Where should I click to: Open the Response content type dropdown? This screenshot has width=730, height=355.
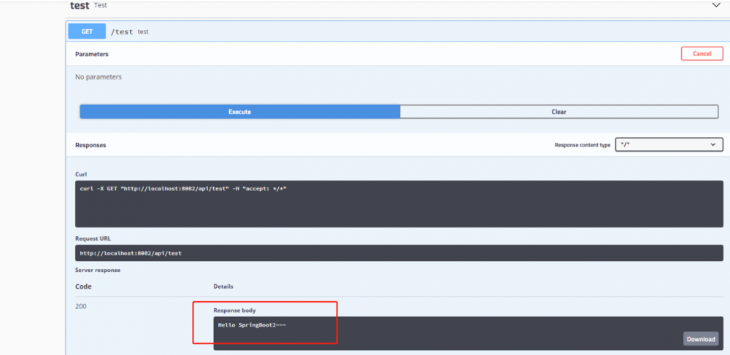point(669,144)
